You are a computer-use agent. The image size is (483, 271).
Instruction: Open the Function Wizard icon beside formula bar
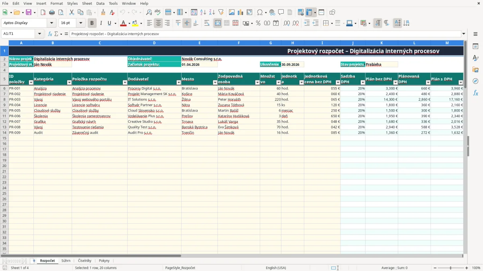[x=50, y=34]
